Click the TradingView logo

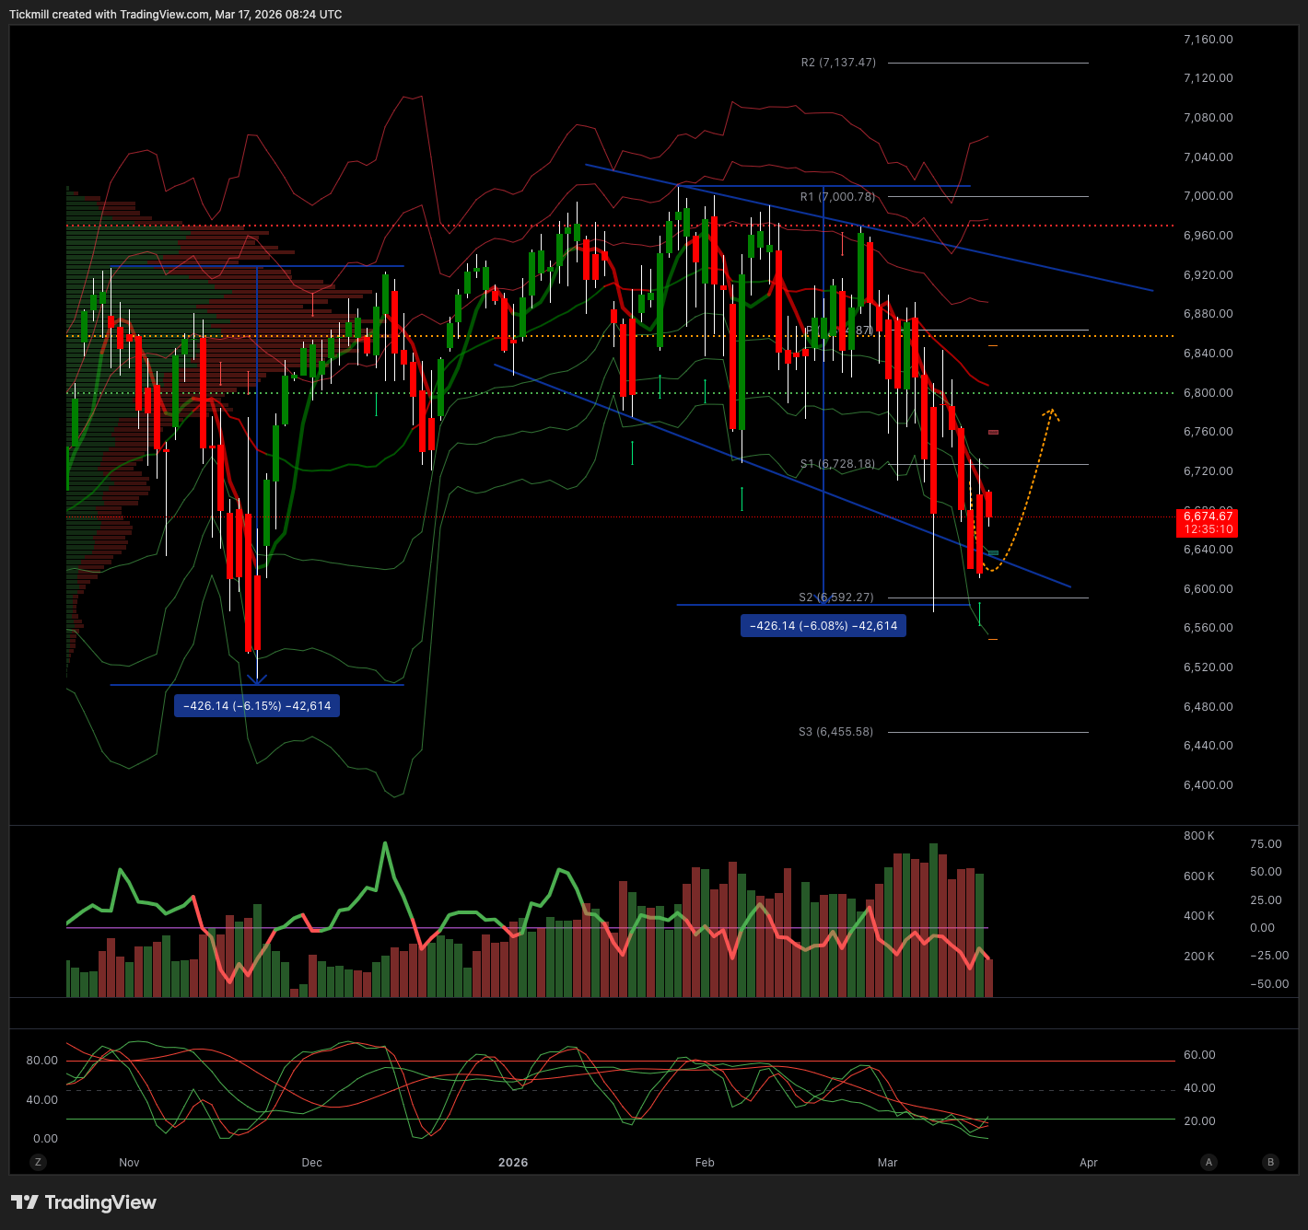84,1202
